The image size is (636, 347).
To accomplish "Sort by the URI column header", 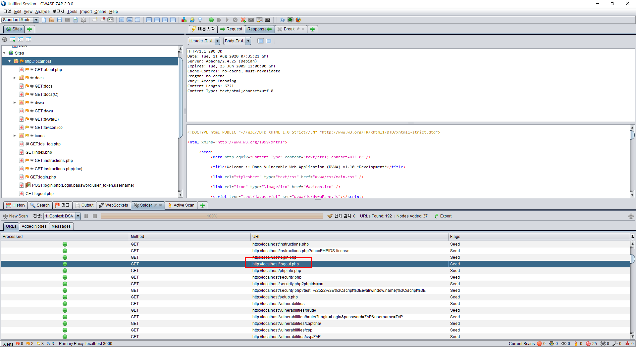I will [349, 237].
